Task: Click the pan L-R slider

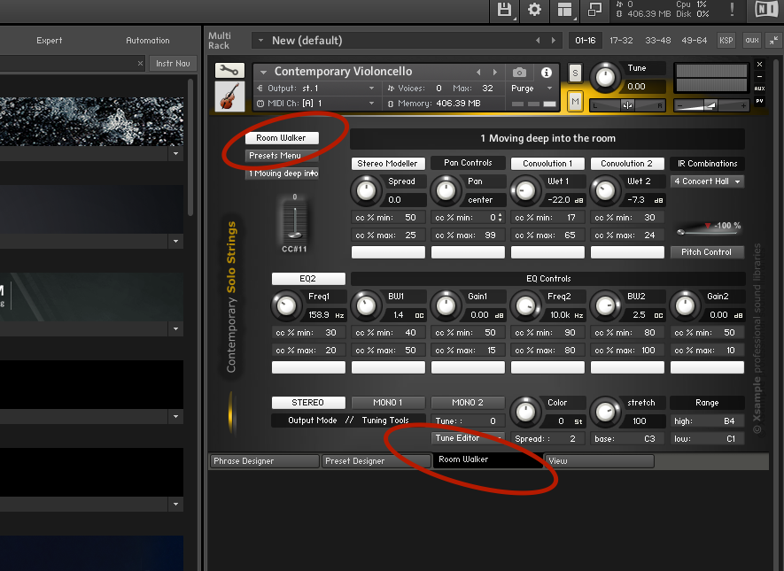Action: click(x=627, y=105)
